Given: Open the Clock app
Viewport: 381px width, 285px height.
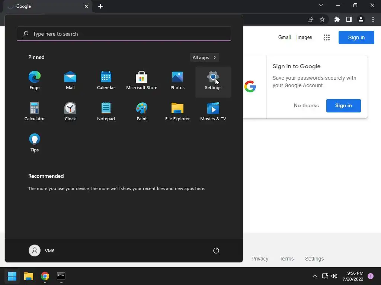Looking at the screenshot, I should [70, 112].
